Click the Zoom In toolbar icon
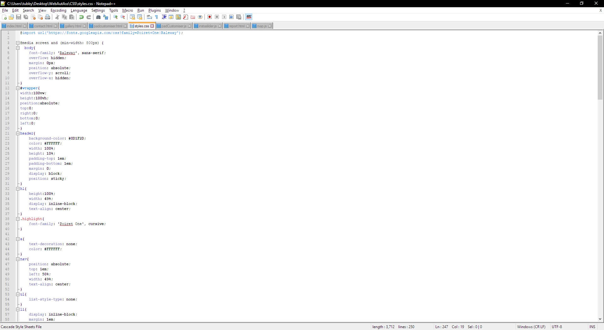This screenshot has height=330, width=604. [115, 17]
